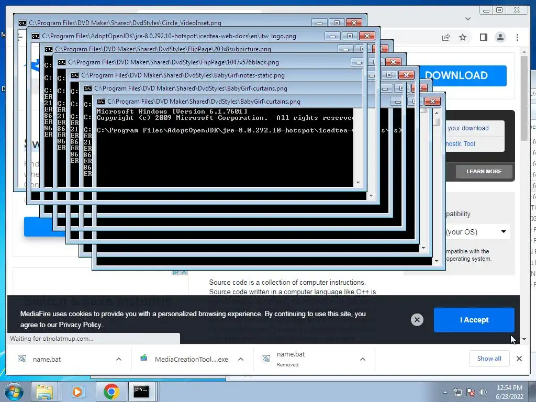Screen dimensions: 536x402
Task: Click the cmd icon of Circle_VideoInset.png window
Action: (x=22, y=23)
